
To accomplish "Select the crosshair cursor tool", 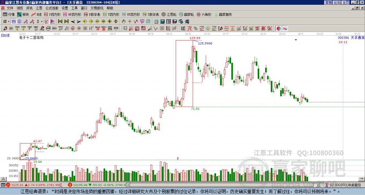I will [x=130, y=22].
